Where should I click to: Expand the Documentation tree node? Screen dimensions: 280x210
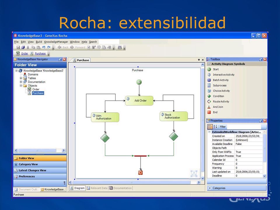click(x=21, y=82)
